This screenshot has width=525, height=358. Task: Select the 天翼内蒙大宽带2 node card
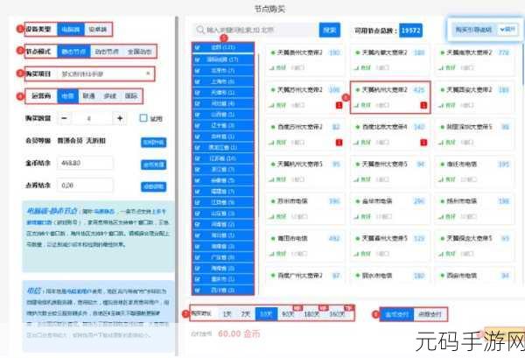[390, 60]
